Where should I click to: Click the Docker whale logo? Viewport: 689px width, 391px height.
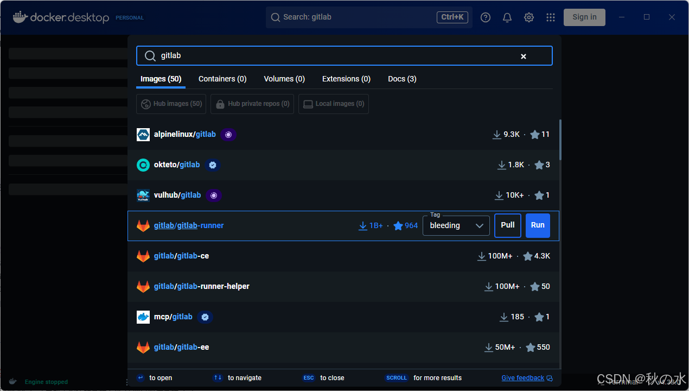click(20, 17)
